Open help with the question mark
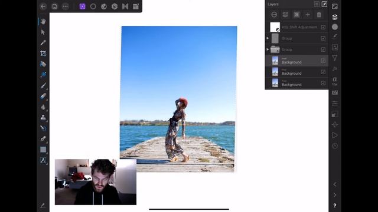 point(335,206)
